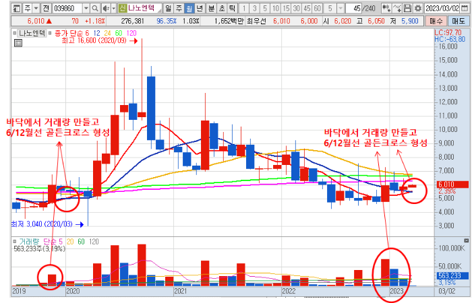The height and width of the screenshot is (303, 472).
Task: Click the data table grid icon under legend
Action: click(x=18, y=43)
